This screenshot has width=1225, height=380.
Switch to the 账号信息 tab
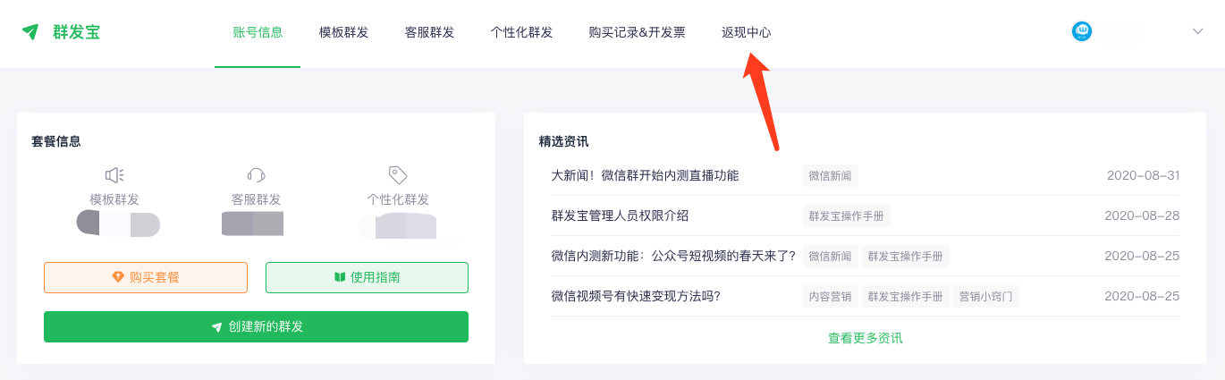tap(258, 32)
